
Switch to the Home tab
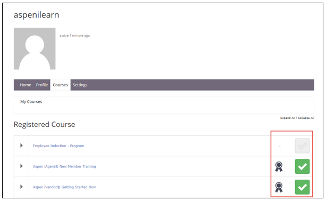click(26, 85)
